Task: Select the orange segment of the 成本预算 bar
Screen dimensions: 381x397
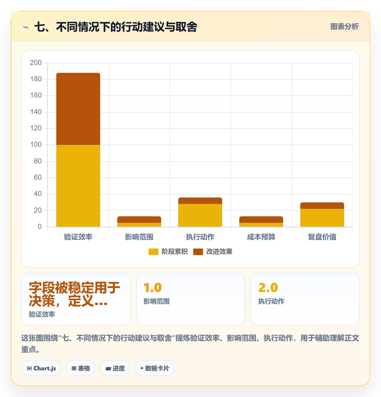Action: (x=261, y=219)
